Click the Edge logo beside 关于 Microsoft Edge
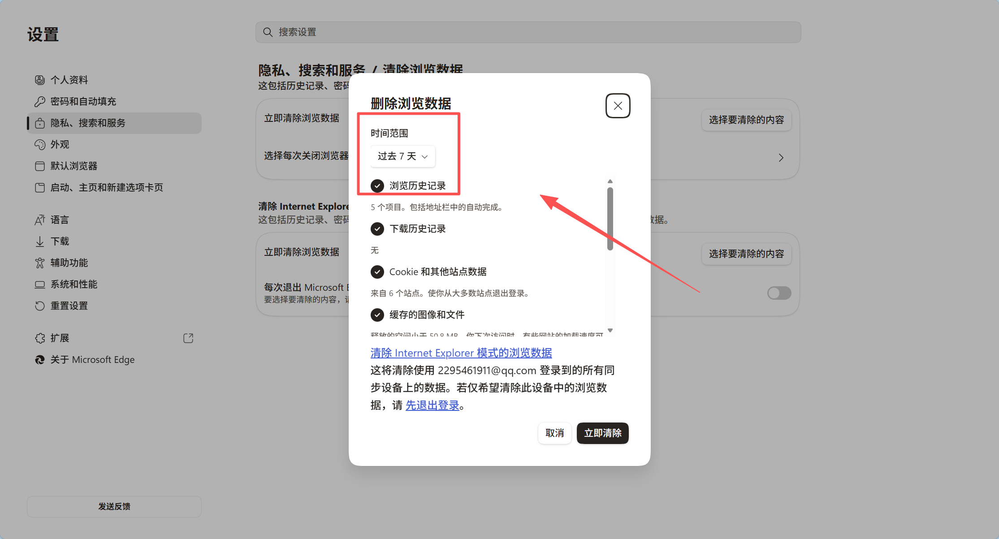Screen dimensions: 999x539 tap(40, 359)
